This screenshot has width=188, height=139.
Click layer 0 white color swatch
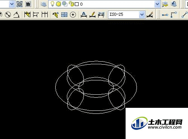(x=77, y=4)
